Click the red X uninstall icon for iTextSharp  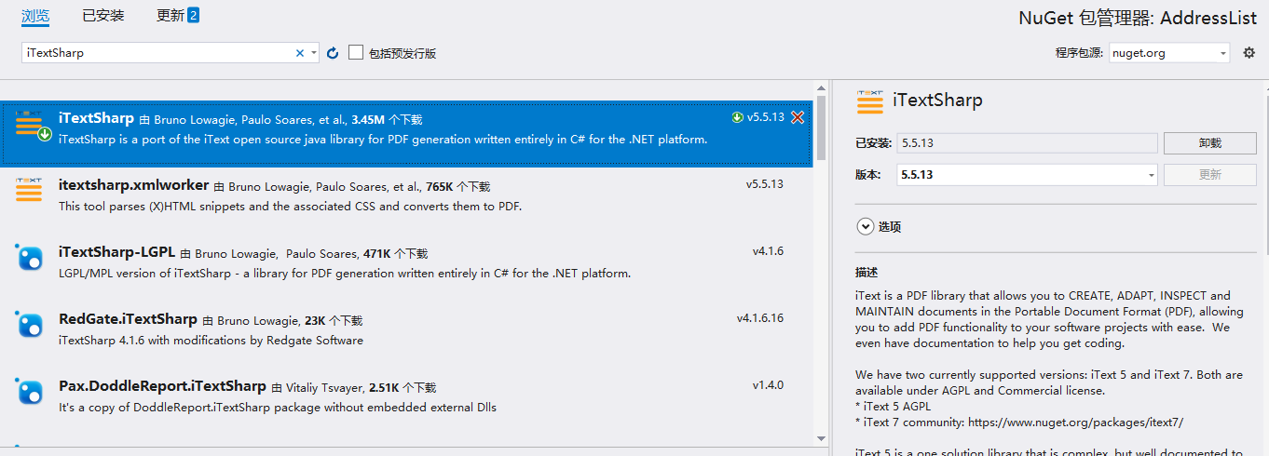pyautogui.click(x=798, y=117)
